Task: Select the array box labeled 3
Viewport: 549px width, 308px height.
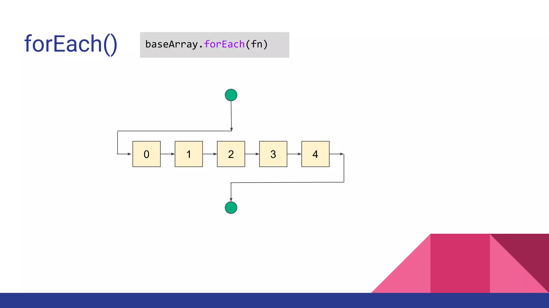Action: [273, 154]
